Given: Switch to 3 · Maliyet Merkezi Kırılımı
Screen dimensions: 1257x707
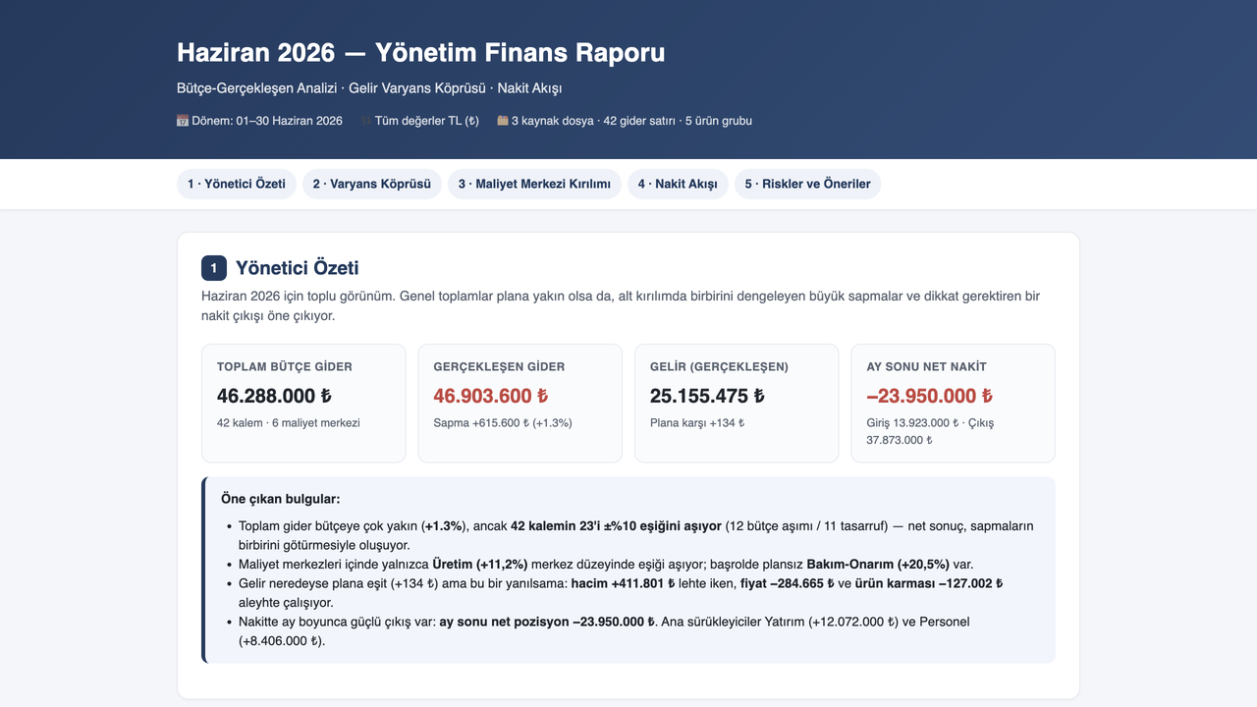Looking at the screenshot, I should point(534,184).
